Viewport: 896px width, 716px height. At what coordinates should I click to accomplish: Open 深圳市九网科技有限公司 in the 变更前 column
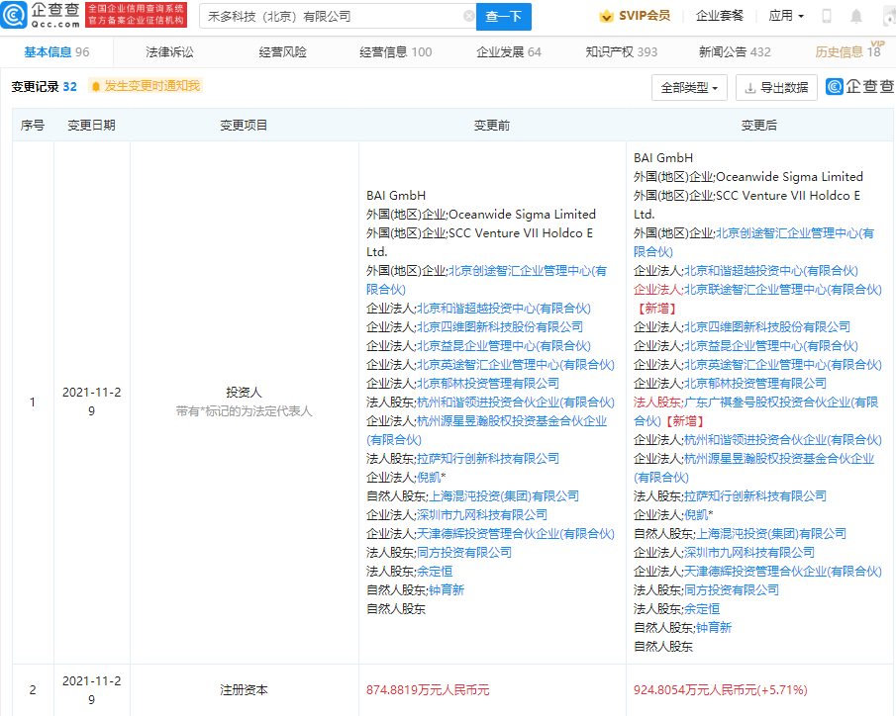[482, 515]
